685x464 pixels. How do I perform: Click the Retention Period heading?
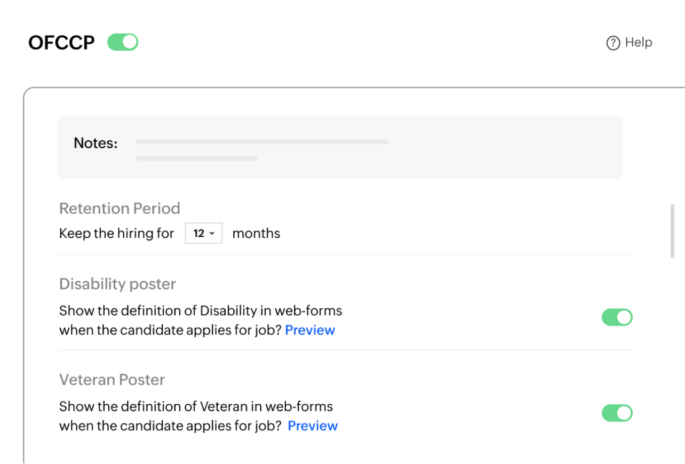120,208
